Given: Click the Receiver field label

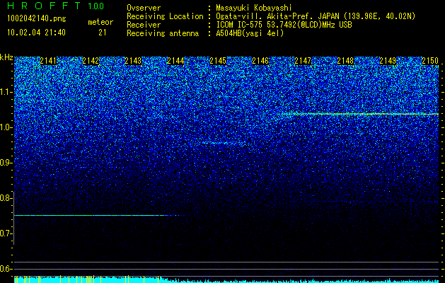Looking at the screenshot, I should [144, 25].
